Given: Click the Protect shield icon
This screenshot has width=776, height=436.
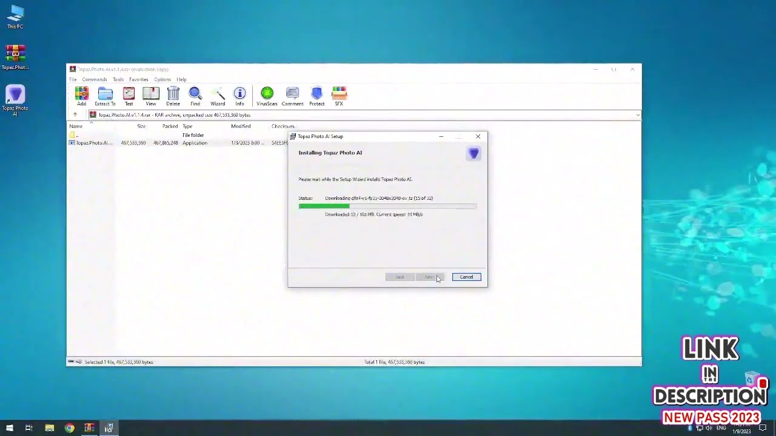Looking at the screenshot, I should pos(316,96).
